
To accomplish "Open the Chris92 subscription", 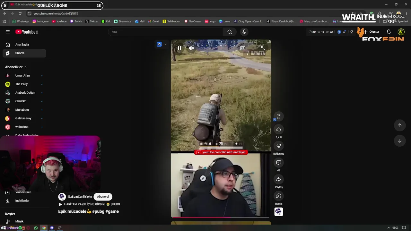I will click(x=24, y=101).
